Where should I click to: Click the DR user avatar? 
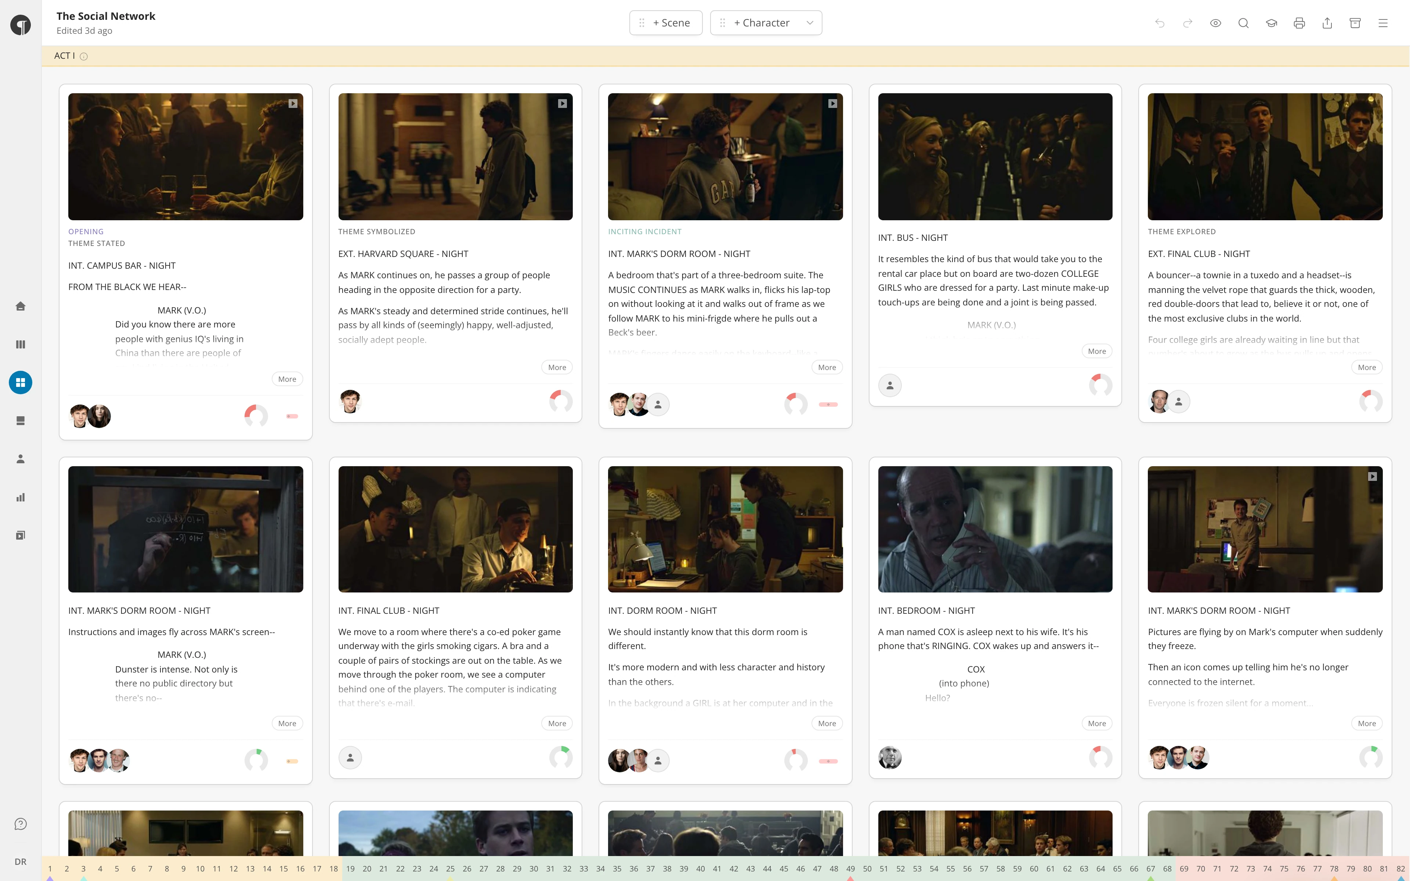click(x=21, y=862)
